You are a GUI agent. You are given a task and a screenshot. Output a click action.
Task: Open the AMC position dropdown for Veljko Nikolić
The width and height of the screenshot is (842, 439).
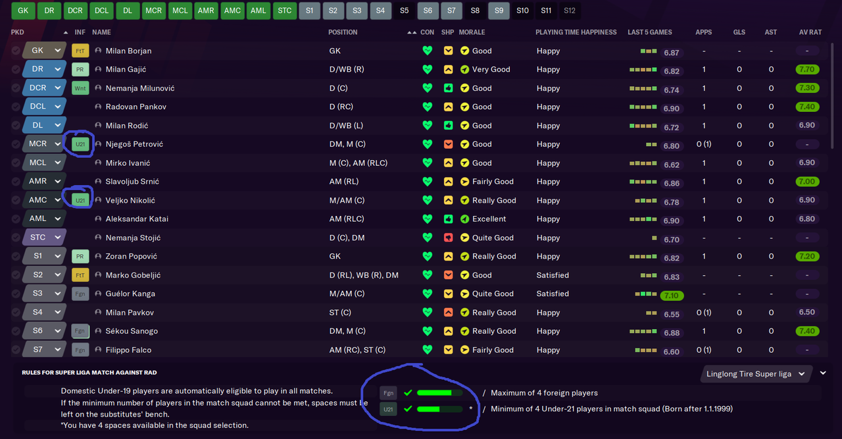(44, 200)
